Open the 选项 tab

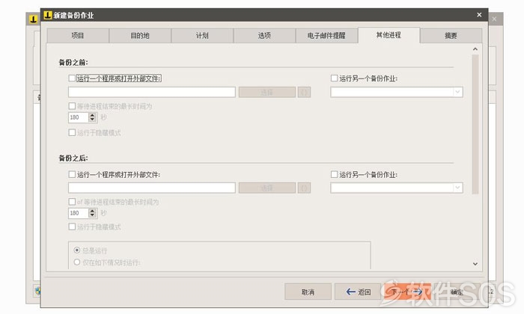coord(264,36)
